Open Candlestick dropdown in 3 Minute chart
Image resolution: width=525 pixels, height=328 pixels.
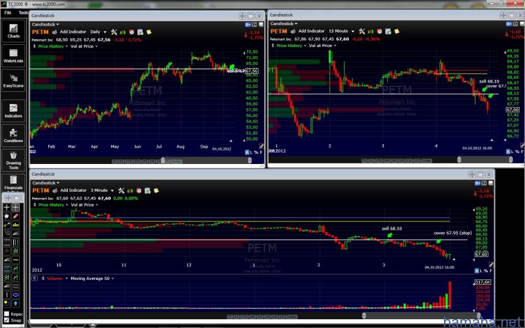(x=45, y=183)
